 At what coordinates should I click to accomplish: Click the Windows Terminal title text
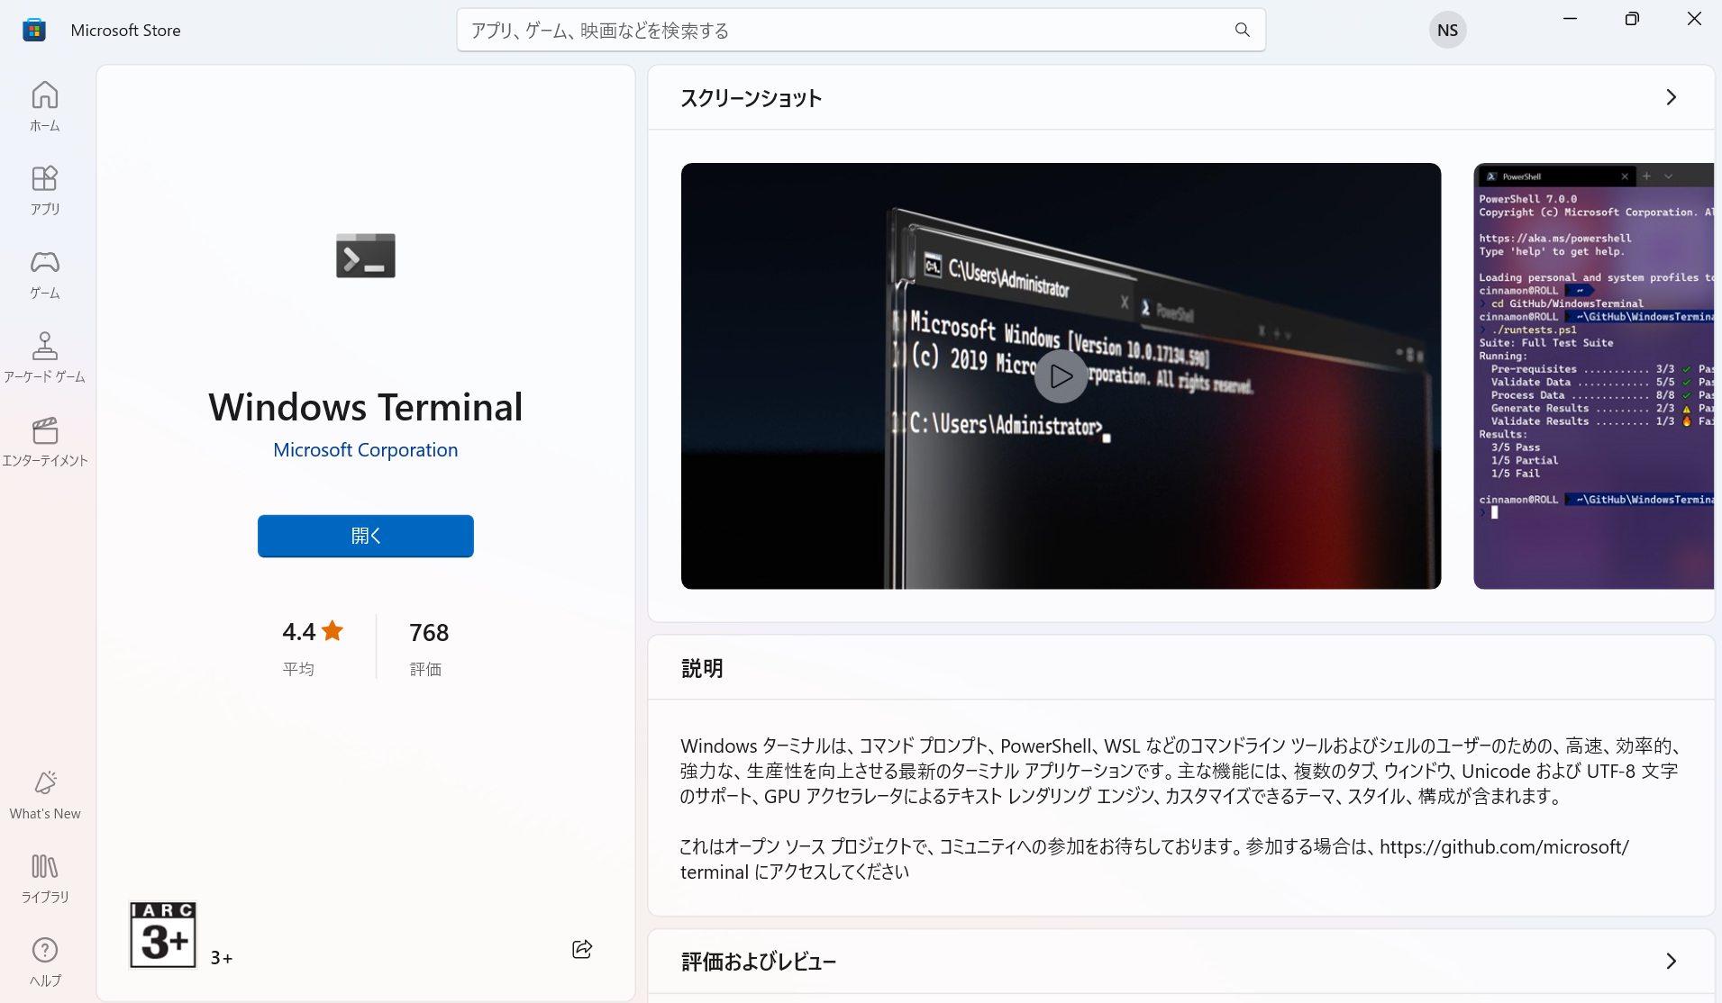(366, 407)
